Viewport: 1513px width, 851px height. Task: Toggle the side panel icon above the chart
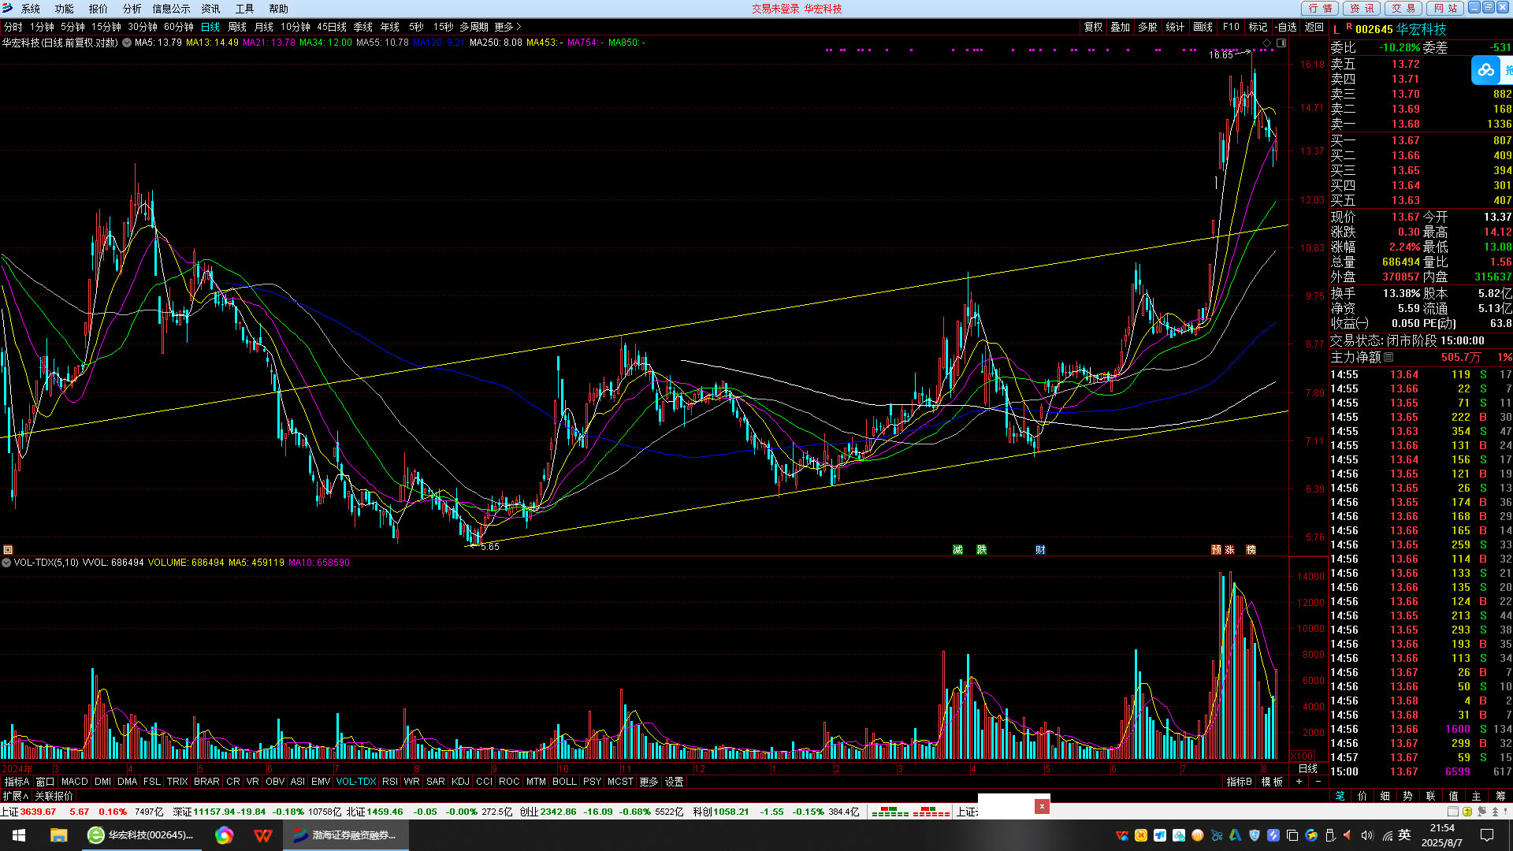click(x=1281, y=43)
